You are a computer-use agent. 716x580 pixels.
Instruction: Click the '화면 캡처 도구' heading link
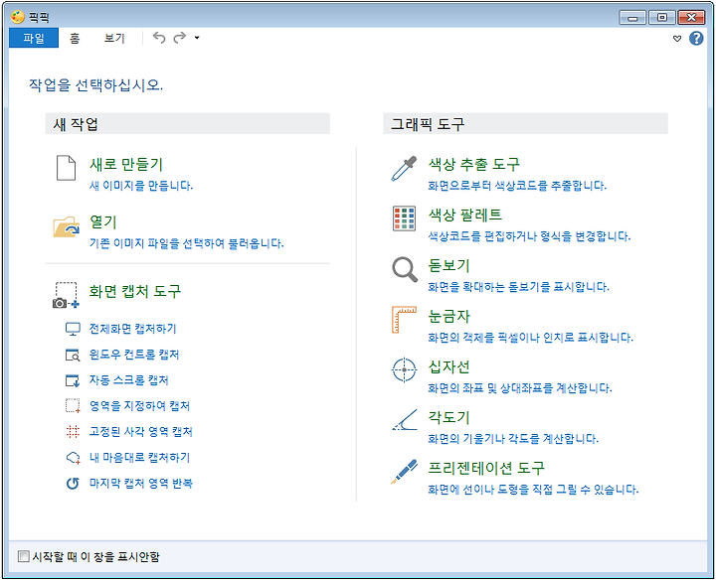pyautogui.click(x=135, y=291)
